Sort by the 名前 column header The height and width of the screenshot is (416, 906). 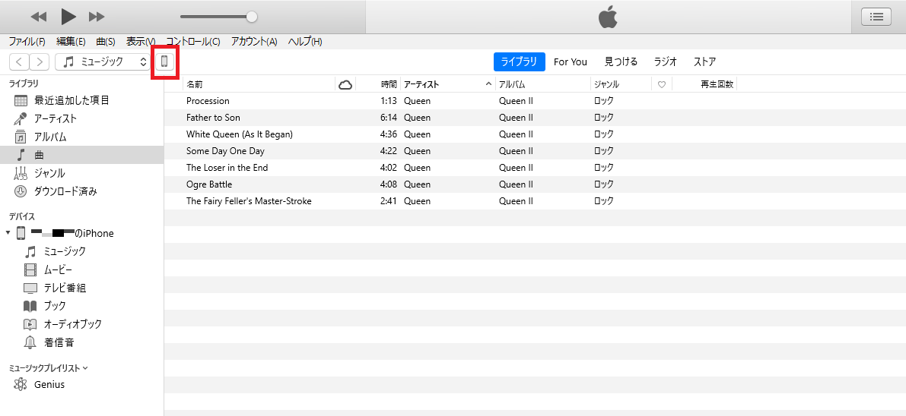click(x=259, y=84)
